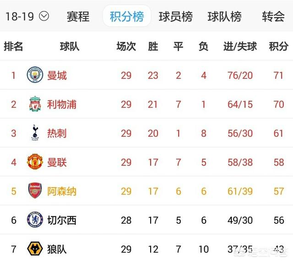Open the 利物浦 team name link
The height and width of the screenshot is (262, 293).
point(62,104)
